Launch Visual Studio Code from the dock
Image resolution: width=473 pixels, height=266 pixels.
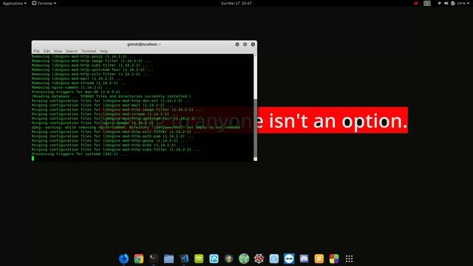(184, 259)
